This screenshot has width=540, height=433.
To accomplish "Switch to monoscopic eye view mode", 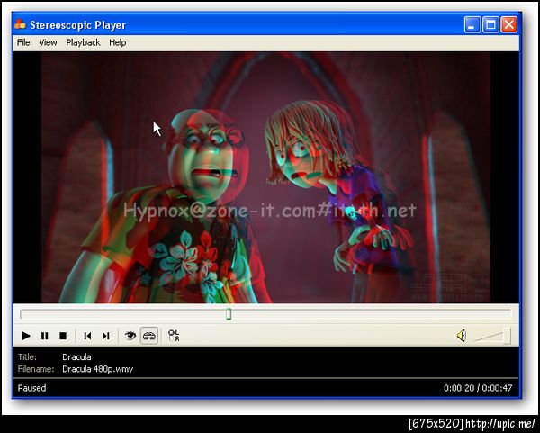I will [x=130, y=335].
